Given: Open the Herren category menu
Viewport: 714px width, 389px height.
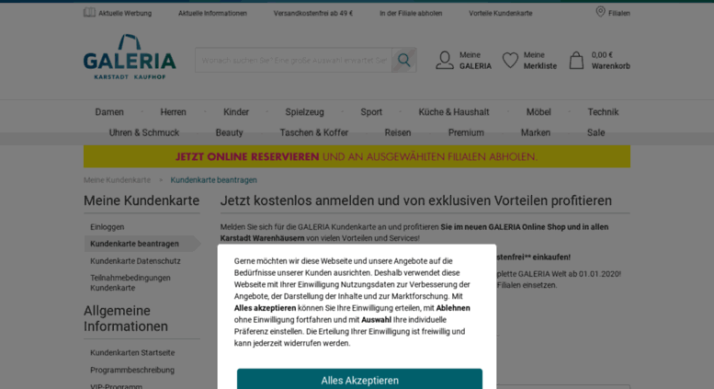Looking at the screenshot, I should click(x=173, y=112).
